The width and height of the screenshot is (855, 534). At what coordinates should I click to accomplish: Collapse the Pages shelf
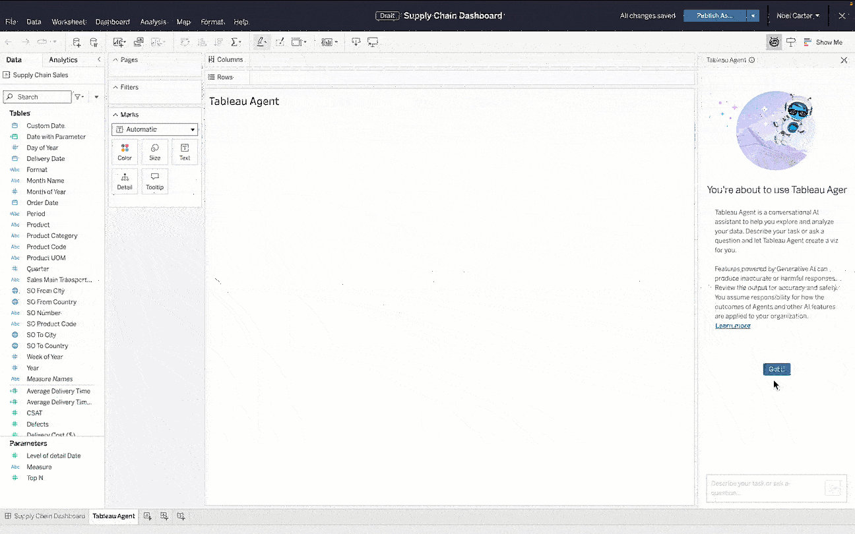point(115,60)
